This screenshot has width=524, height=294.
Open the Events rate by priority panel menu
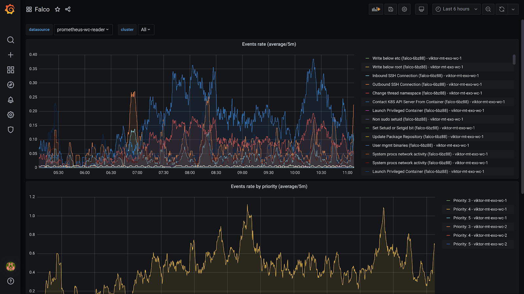[269, 186]
